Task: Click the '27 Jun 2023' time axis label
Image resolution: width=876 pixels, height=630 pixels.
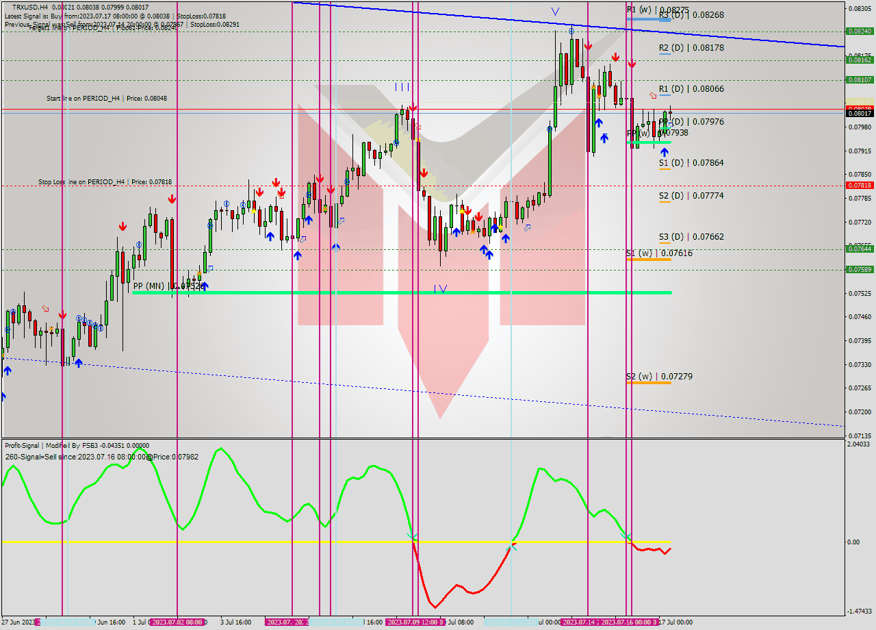Action: pos(20,622)
